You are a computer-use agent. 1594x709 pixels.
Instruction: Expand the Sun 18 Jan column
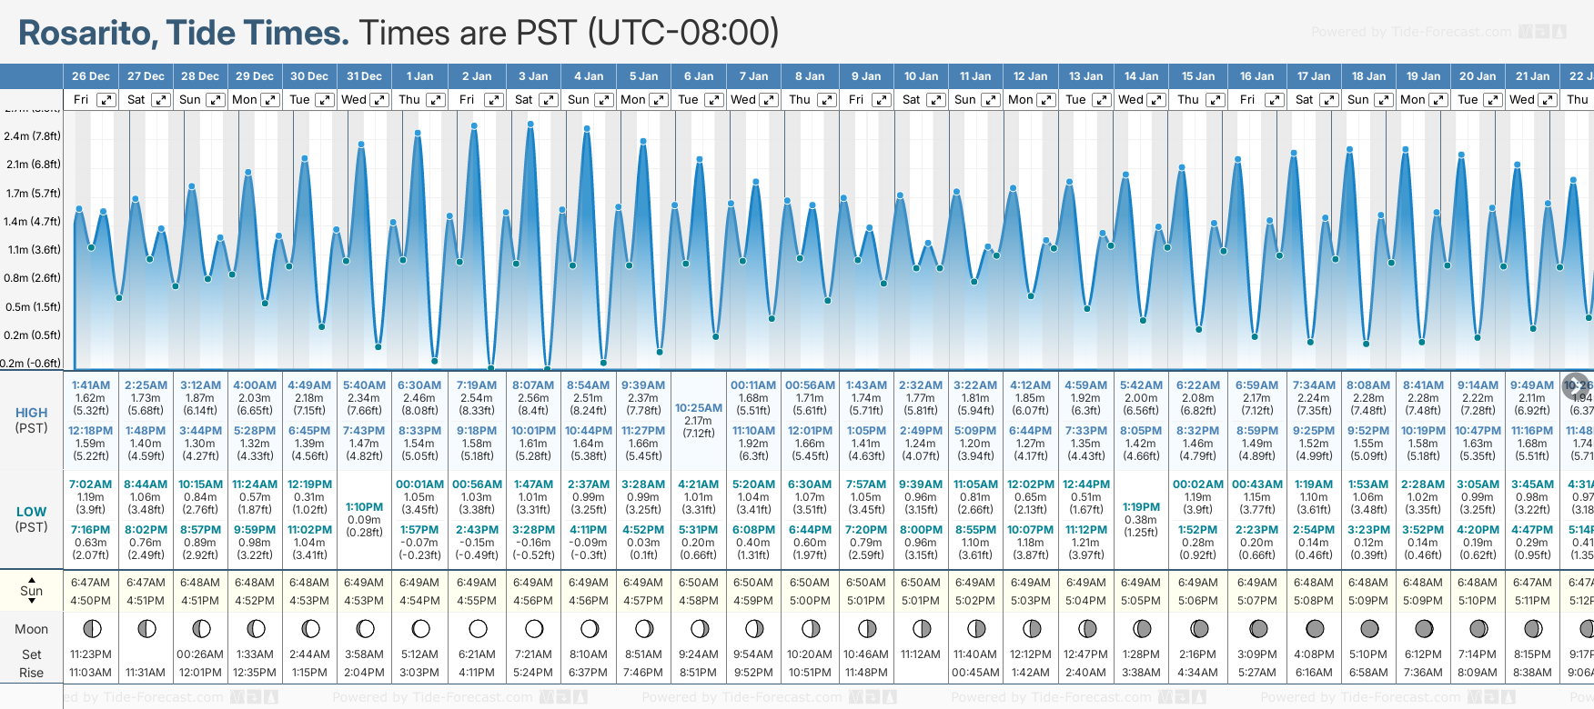1382,100
